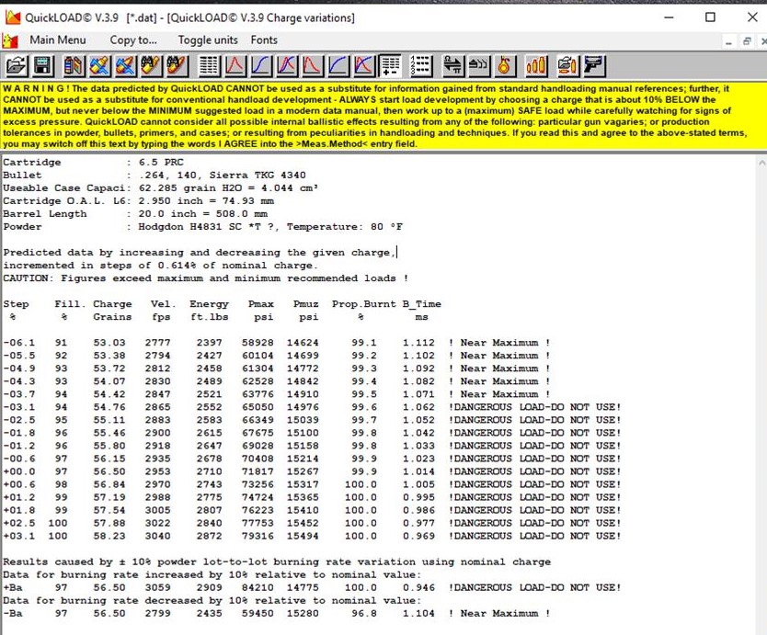Click the 'Prop.Burnt' column header
This screenshot has height=635, width=767.
coord(364,304)
